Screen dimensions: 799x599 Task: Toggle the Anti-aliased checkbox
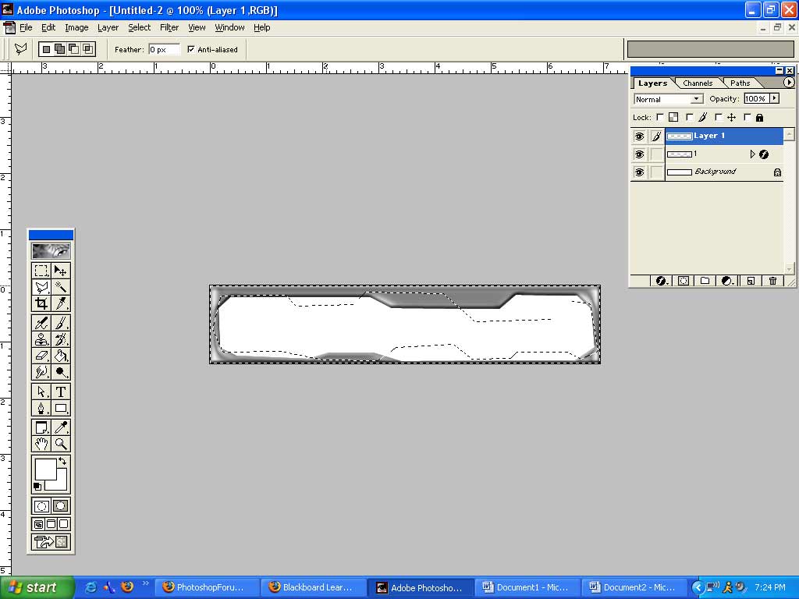click(191, 49)
